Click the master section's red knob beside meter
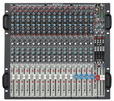 (96, 21)
